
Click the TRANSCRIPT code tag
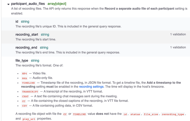pyautogui.click(x=30, y=91)
